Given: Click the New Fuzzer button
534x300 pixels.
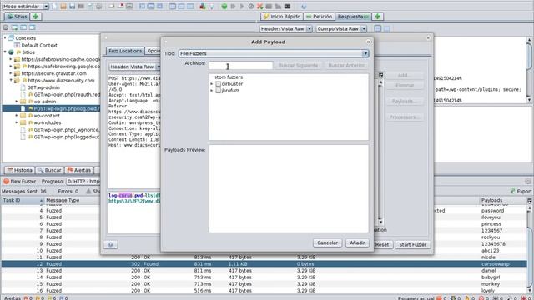Looking at the screenshot, I should click(x=19, y=182).
